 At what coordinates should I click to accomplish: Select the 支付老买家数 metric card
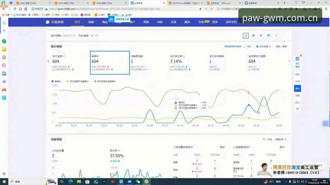pos(228,63)
